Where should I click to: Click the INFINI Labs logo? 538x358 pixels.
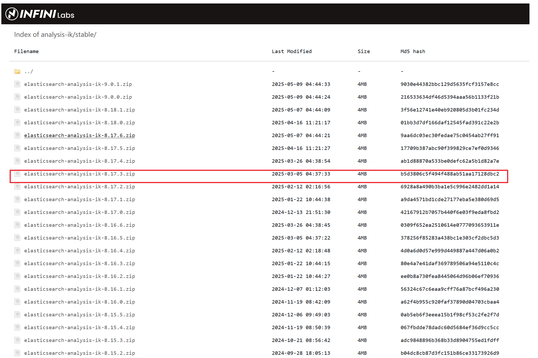(40, 14)
